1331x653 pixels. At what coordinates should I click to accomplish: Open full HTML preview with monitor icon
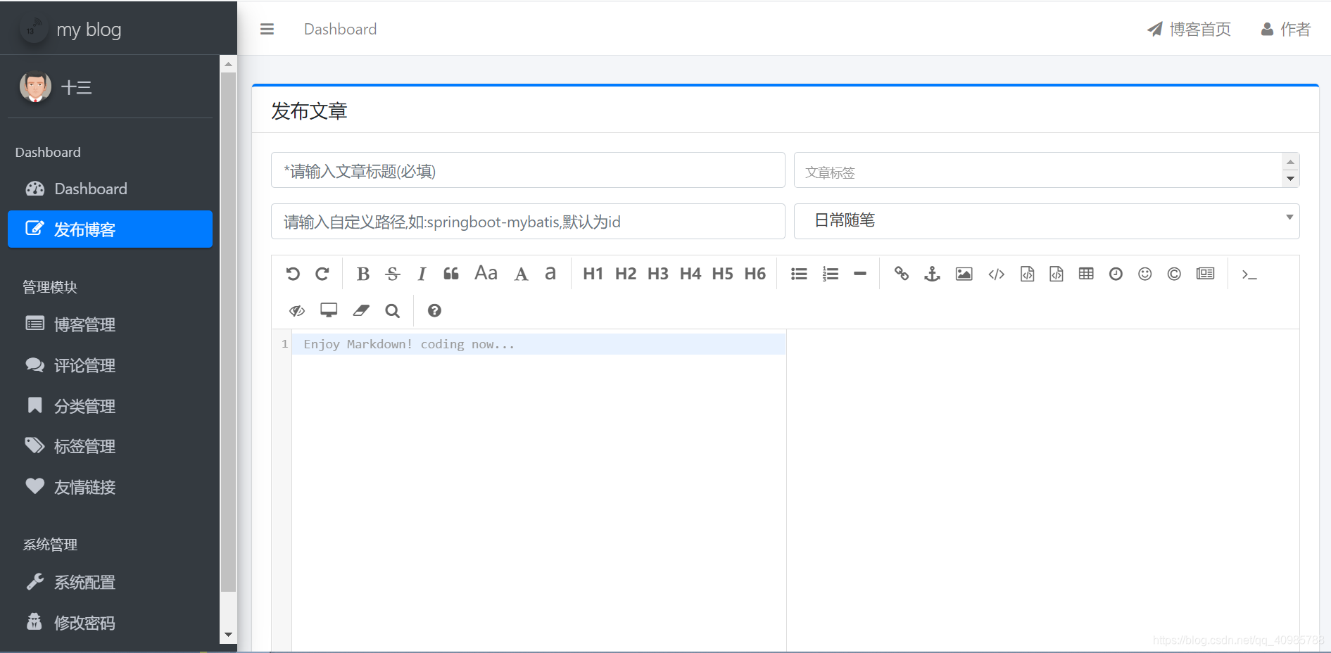tap(329, 310)
